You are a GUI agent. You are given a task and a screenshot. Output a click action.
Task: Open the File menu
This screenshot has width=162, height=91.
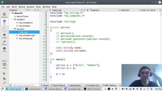(3, 7)
